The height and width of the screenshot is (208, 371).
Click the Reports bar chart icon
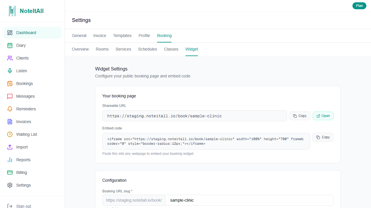click(x=10, y=160)
